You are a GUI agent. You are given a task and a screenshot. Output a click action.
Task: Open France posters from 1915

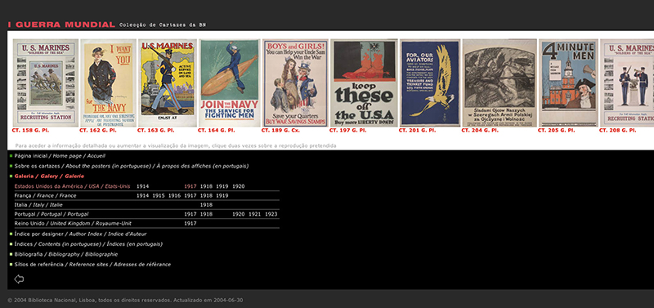(159, 195)
